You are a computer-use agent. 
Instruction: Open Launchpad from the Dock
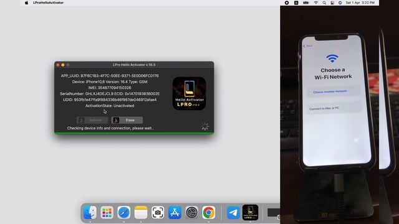[x=107, y=212]
